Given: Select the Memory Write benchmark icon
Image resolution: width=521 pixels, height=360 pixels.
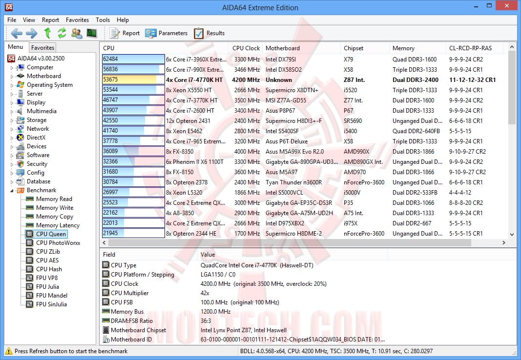Looking at the screenshot, I should (x=30, y=208).
